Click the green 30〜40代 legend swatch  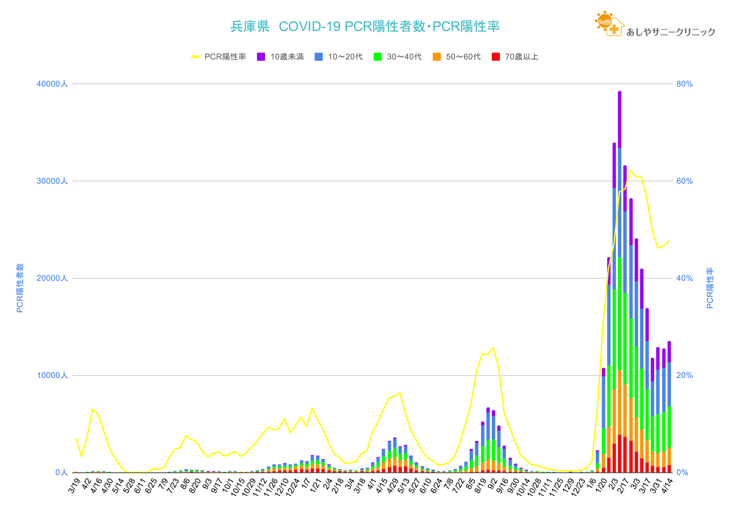click(378, 57)
